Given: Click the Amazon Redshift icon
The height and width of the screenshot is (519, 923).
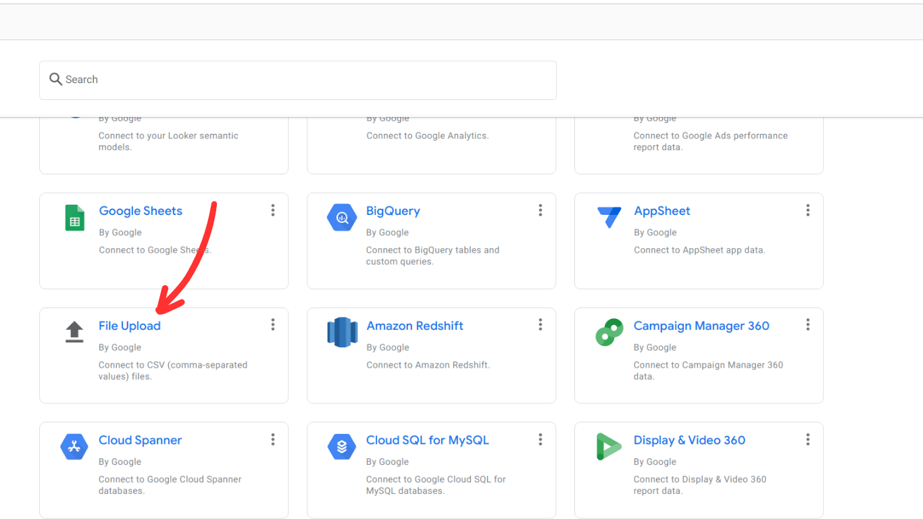Looking at the screenshot, I should tap(342, 332).
